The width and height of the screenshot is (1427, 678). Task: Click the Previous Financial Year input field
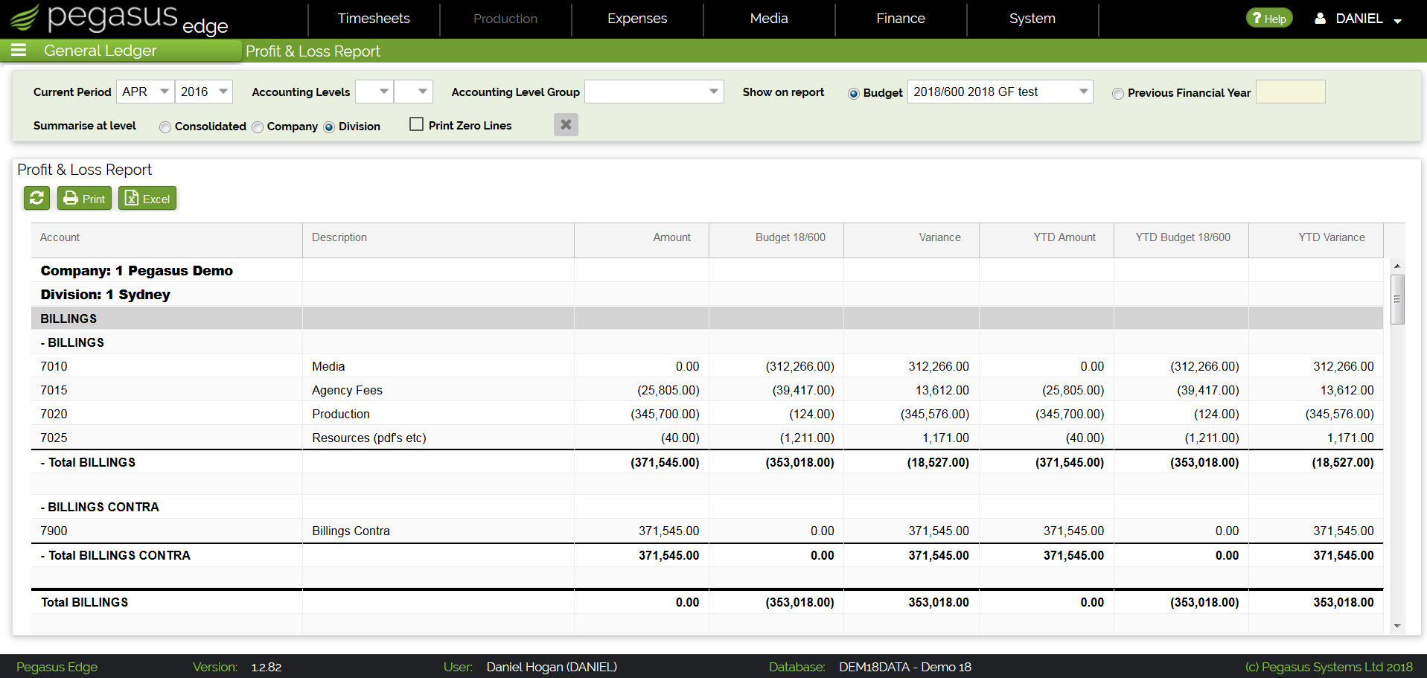point(1290,92)
